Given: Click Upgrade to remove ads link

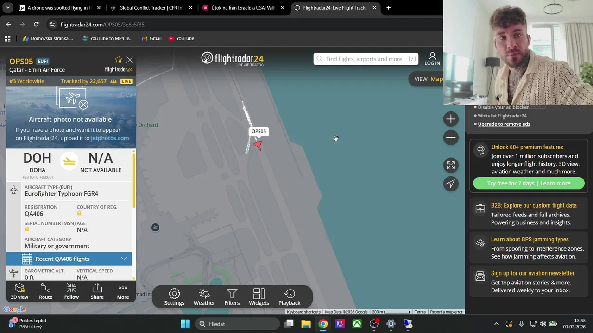Looking at the screenshot, I should pos(504,124).
